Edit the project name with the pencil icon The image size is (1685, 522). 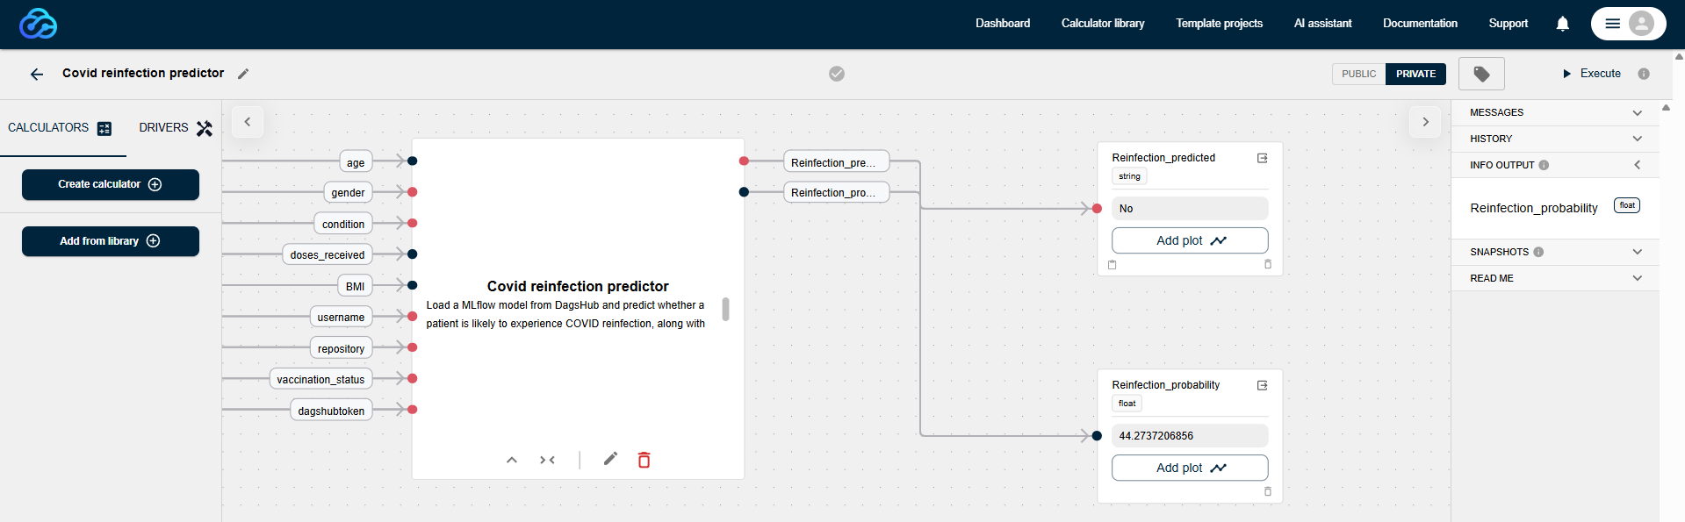[243, 74]
